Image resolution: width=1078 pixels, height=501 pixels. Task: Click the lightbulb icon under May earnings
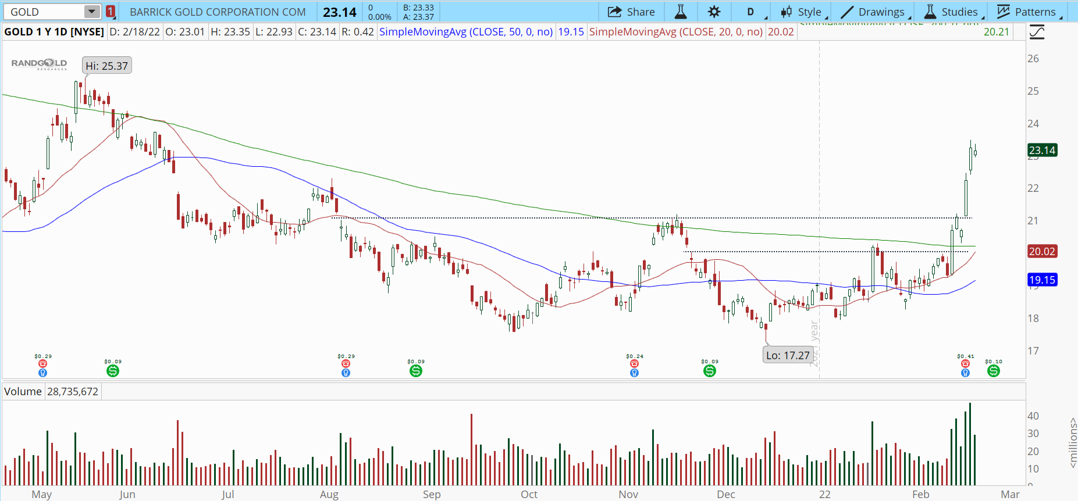point(42,373)
